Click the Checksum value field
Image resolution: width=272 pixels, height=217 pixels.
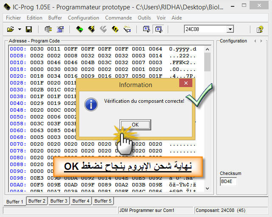tap(228, 182)
